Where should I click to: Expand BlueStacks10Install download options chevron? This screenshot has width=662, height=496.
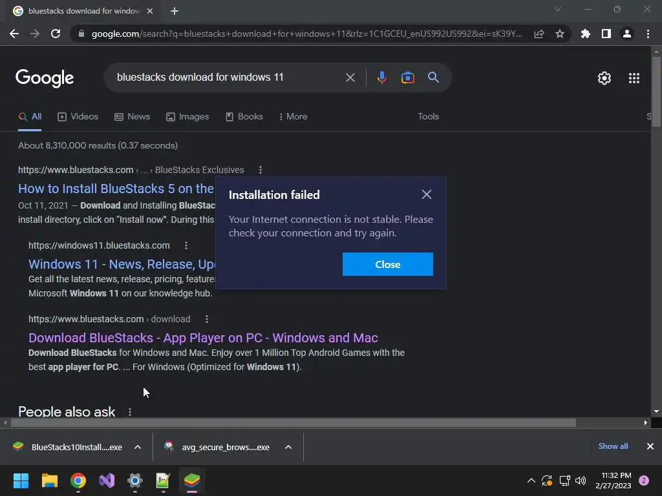pos(138,447)
